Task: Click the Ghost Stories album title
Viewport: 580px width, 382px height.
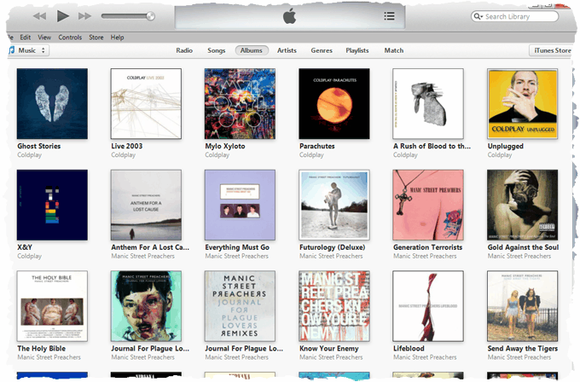Action: [39, 146]
